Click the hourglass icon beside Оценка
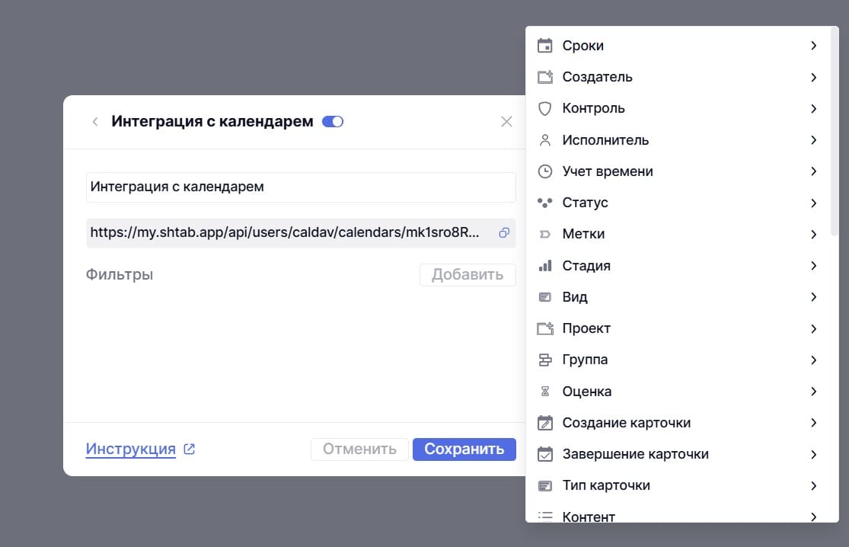849x547 pixels. point(544,392)
